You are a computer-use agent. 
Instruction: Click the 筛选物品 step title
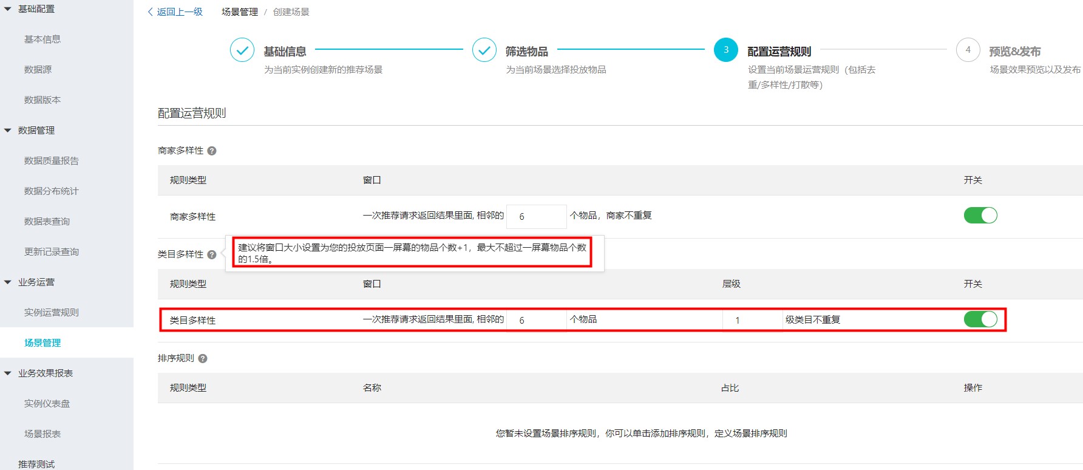(x=527, y=52)
